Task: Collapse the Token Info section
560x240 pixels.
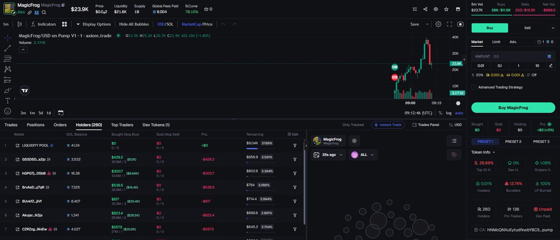Action: click(483, 152)
